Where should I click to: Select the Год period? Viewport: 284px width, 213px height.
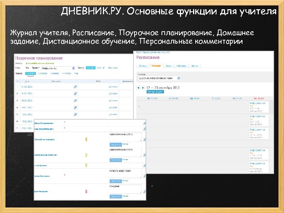pyautogui.click(x=76, y=73)
